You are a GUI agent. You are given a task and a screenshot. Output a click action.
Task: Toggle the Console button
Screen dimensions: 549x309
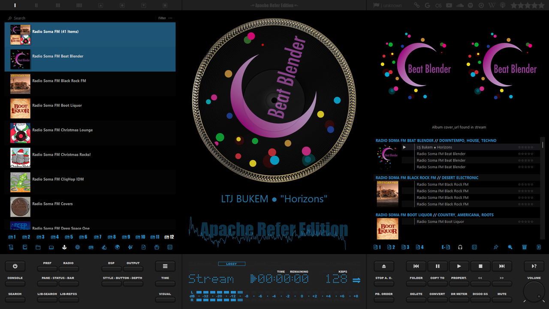click(15, 283)
